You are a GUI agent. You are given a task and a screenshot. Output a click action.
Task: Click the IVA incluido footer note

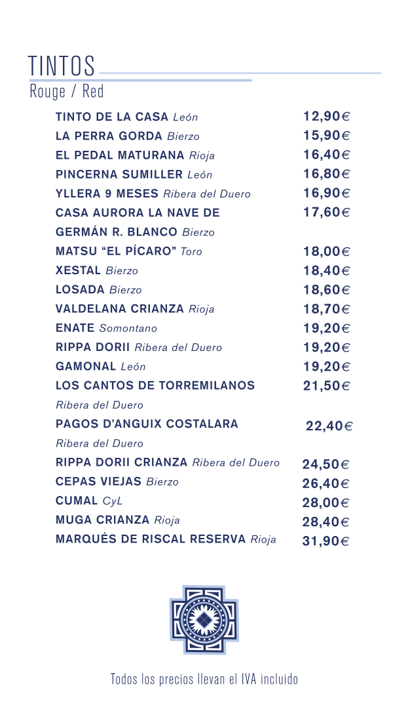click(x=204, y=679)
